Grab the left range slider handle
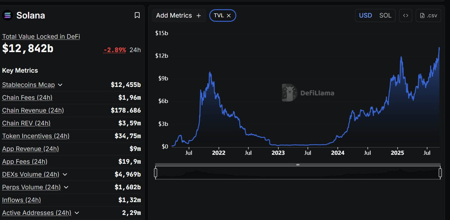The width and height of the screenshot is (450, 220). point(156,173)
